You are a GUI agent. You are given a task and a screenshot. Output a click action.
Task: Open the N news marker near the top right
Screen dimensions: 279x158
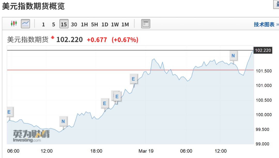(x=233, y=56)
